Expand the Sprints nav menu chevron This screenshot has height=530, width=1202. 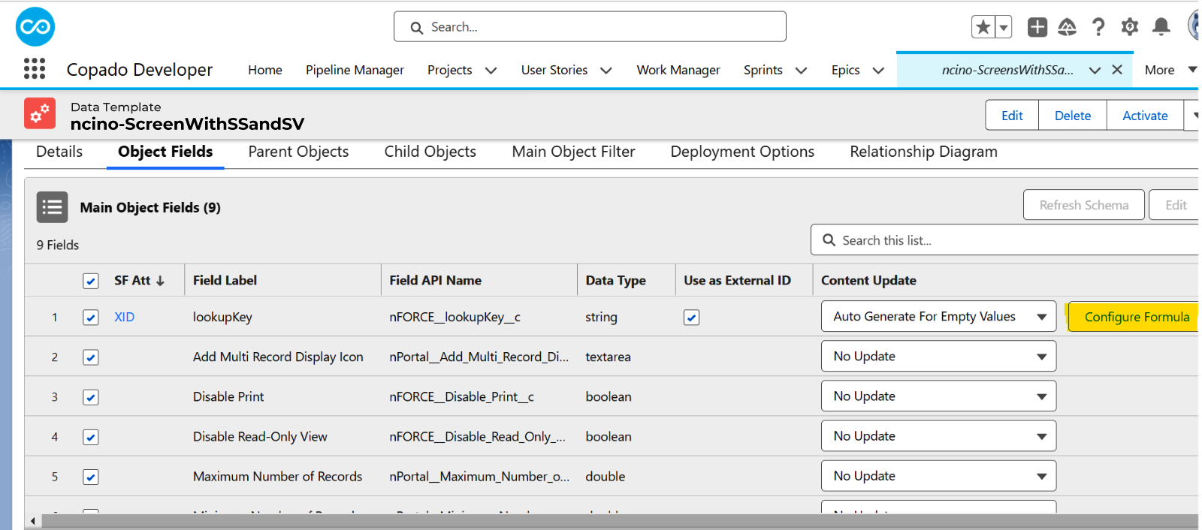(802, 71)
